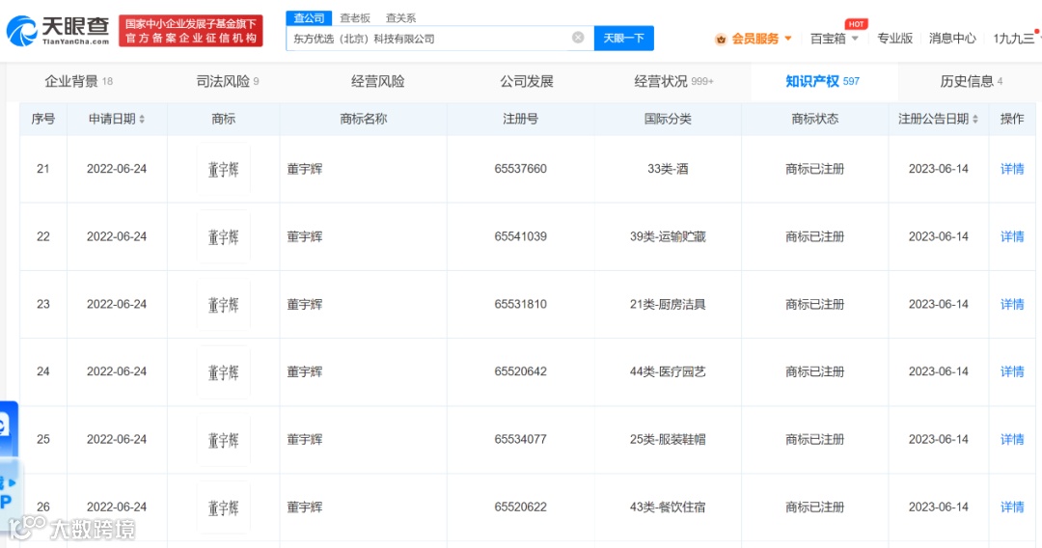The height and width of the screenshot is (548, 1042).
Task: Click the 25类-服装鞋帽 classification cell
Action: coord(668,439)
